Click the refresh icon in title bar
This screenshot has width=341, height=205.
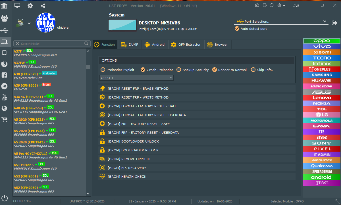272,5
